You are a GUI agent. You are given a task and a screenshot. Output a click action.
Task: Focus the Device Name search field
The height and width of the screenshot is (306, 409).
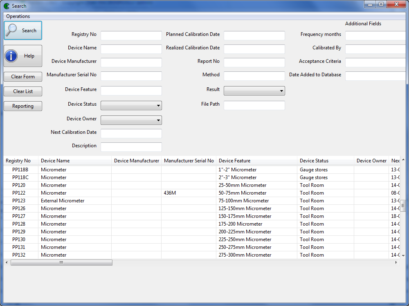point(131,49)
